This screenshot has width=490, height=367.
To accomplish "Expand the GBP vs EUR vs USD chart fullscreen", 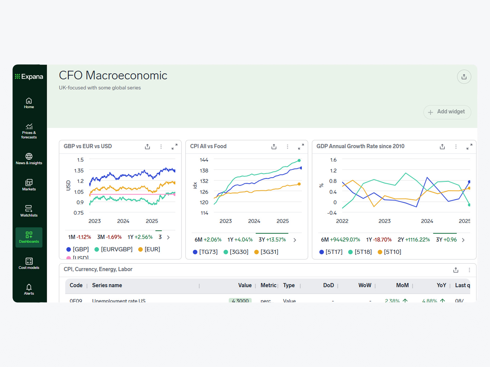I will pos(175,147).
